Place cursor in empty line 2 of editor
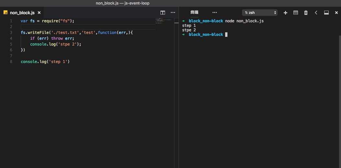 click(88, 27)
